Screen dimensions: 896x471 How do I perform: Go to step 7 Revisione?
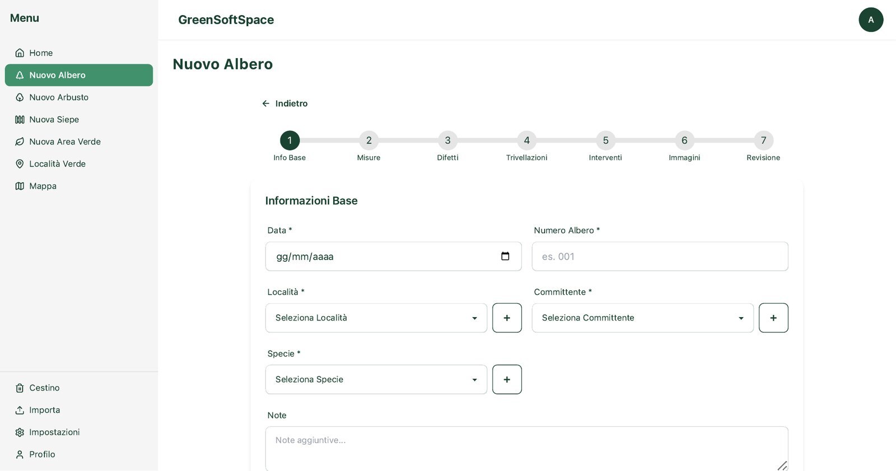(763, 140)
